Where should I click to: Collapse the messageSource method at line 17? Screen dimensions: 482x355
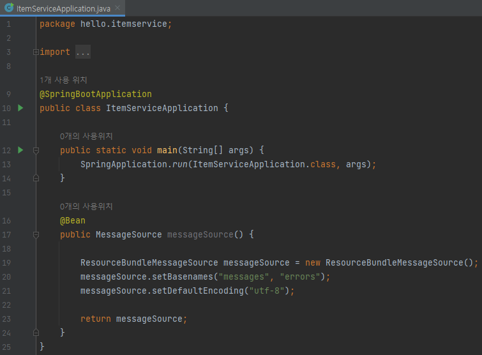tap(36, 235)
